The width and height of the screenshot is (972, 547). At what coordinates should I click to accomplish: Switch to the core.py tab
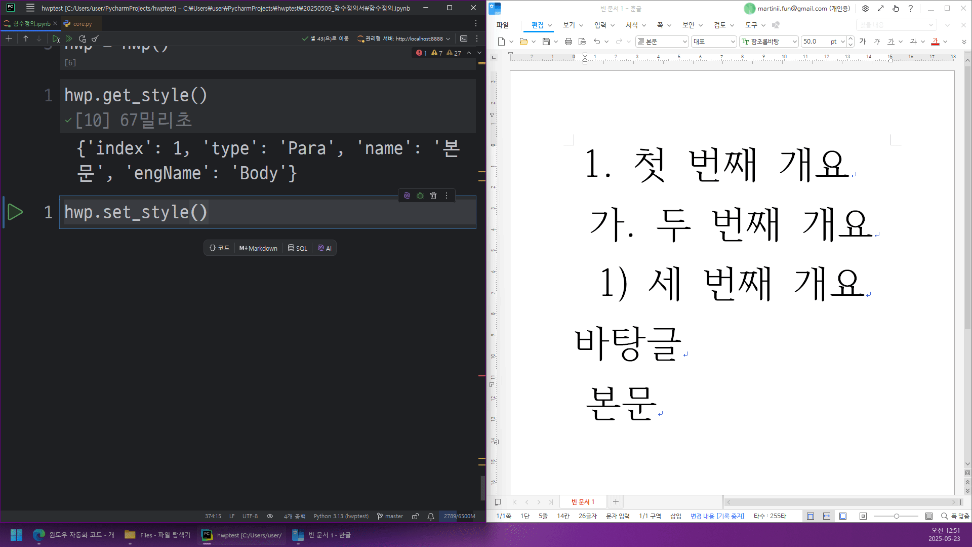(x=82, y=24)
